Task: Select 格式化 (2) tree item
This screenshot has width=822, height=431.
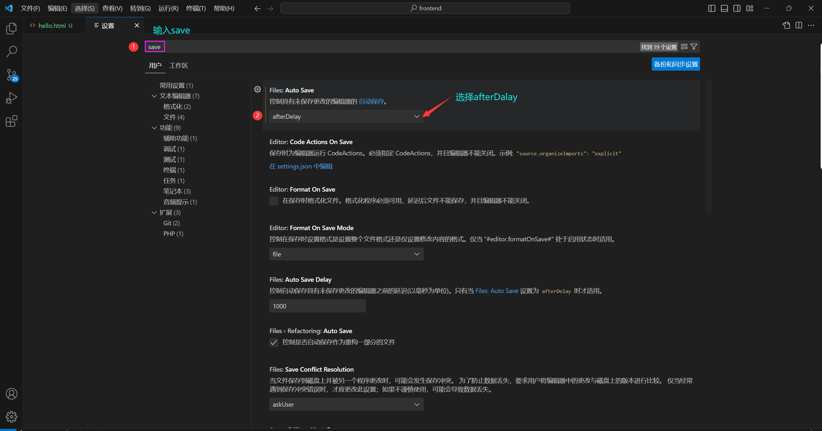Action: pos(177,107)
